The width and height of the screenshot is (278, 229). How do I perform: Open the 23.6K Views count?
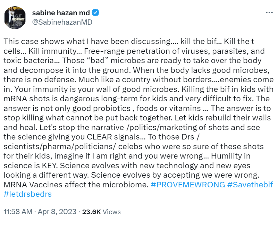click(101, 211)
